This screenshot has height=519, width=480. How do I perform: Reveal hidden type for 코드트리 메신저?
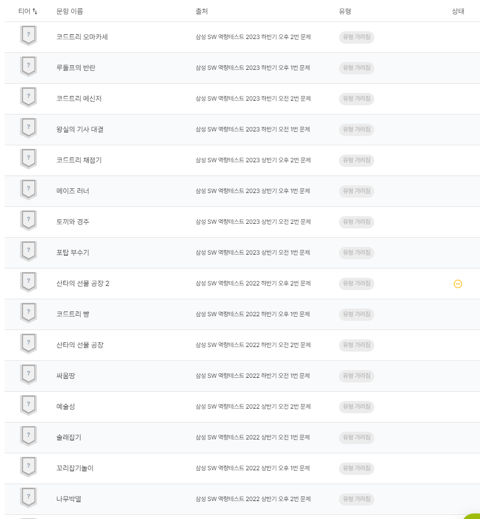pos(356,99)
